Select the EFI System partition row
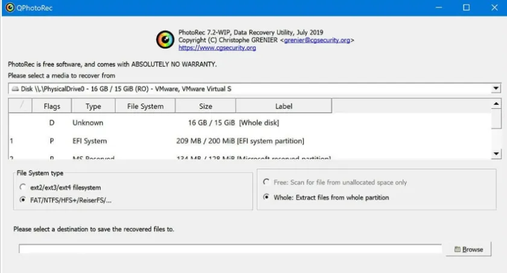Image resolution: width=507 pixels, height=273 pixels. click(x=181, y=141)
